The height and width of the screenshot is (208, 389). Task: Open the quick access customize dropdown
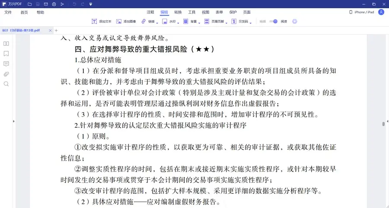91,4
